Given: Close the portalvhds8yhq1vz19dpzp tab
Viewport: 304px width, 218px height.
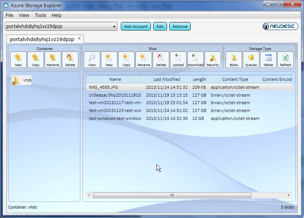Looking at the screenshot, I should 79,38.
